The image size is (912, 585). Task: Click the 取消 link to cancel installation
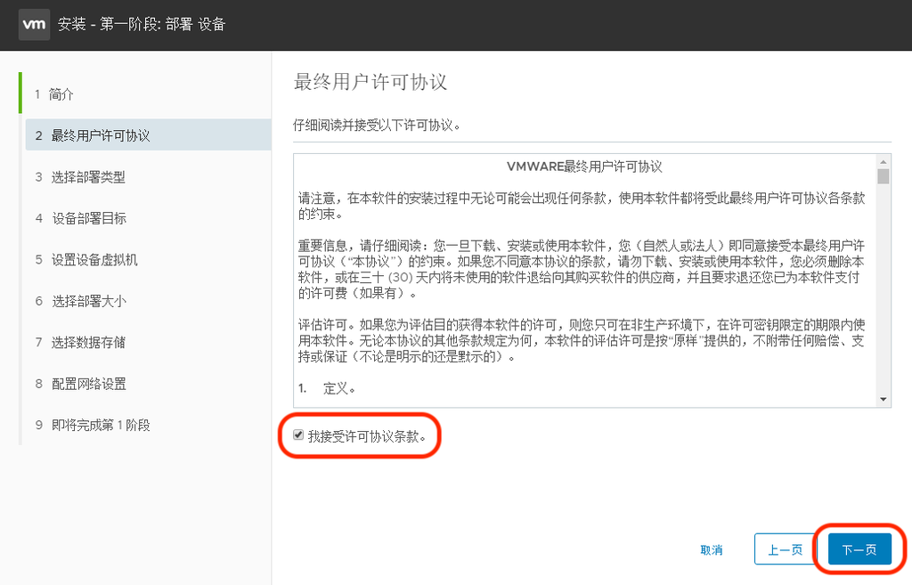point(712,549)
